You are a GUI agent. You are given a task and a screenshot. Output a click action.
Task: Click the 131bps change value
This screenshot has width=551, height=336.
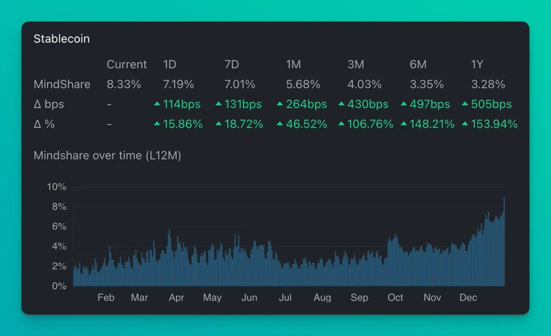click(243, 104)
